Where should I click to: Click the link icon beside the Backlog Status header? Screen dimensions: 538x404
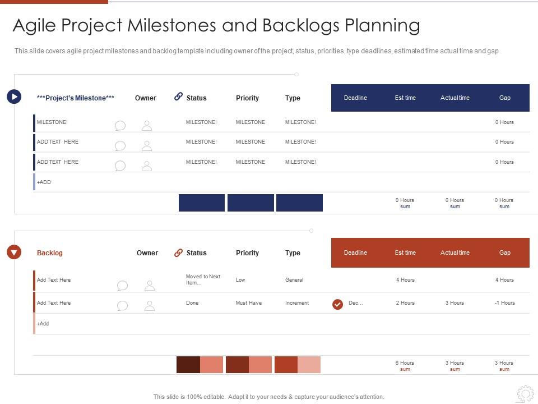179,251
